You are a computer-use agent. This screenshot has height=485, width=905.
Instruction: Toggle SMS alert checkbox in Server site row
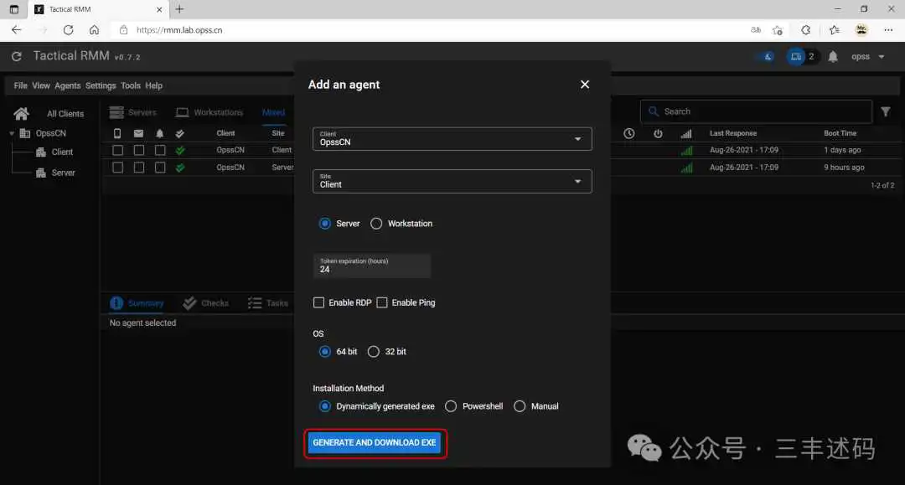[118, 168]
